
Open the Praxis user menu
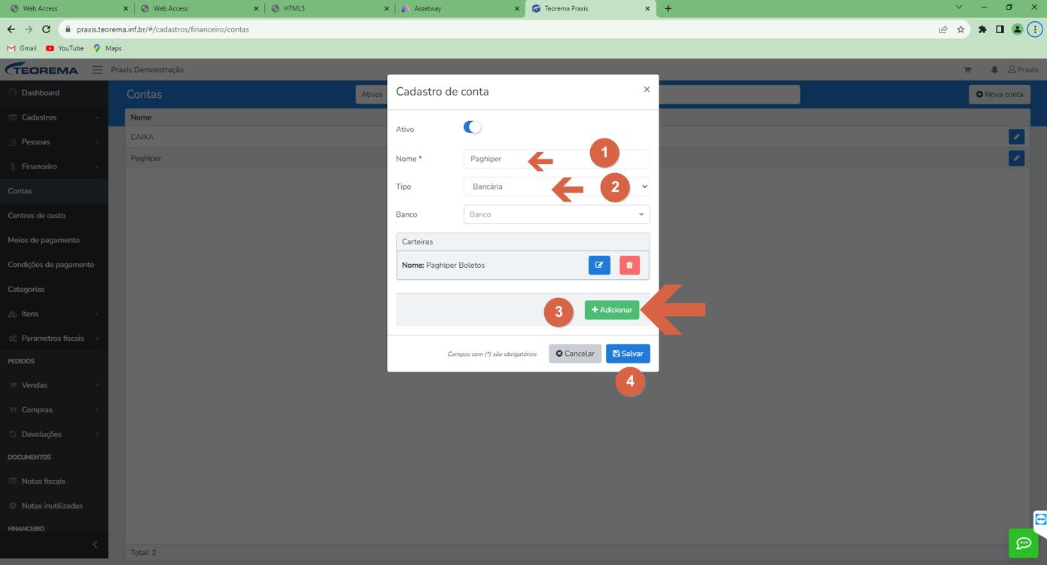point(1024,70)
